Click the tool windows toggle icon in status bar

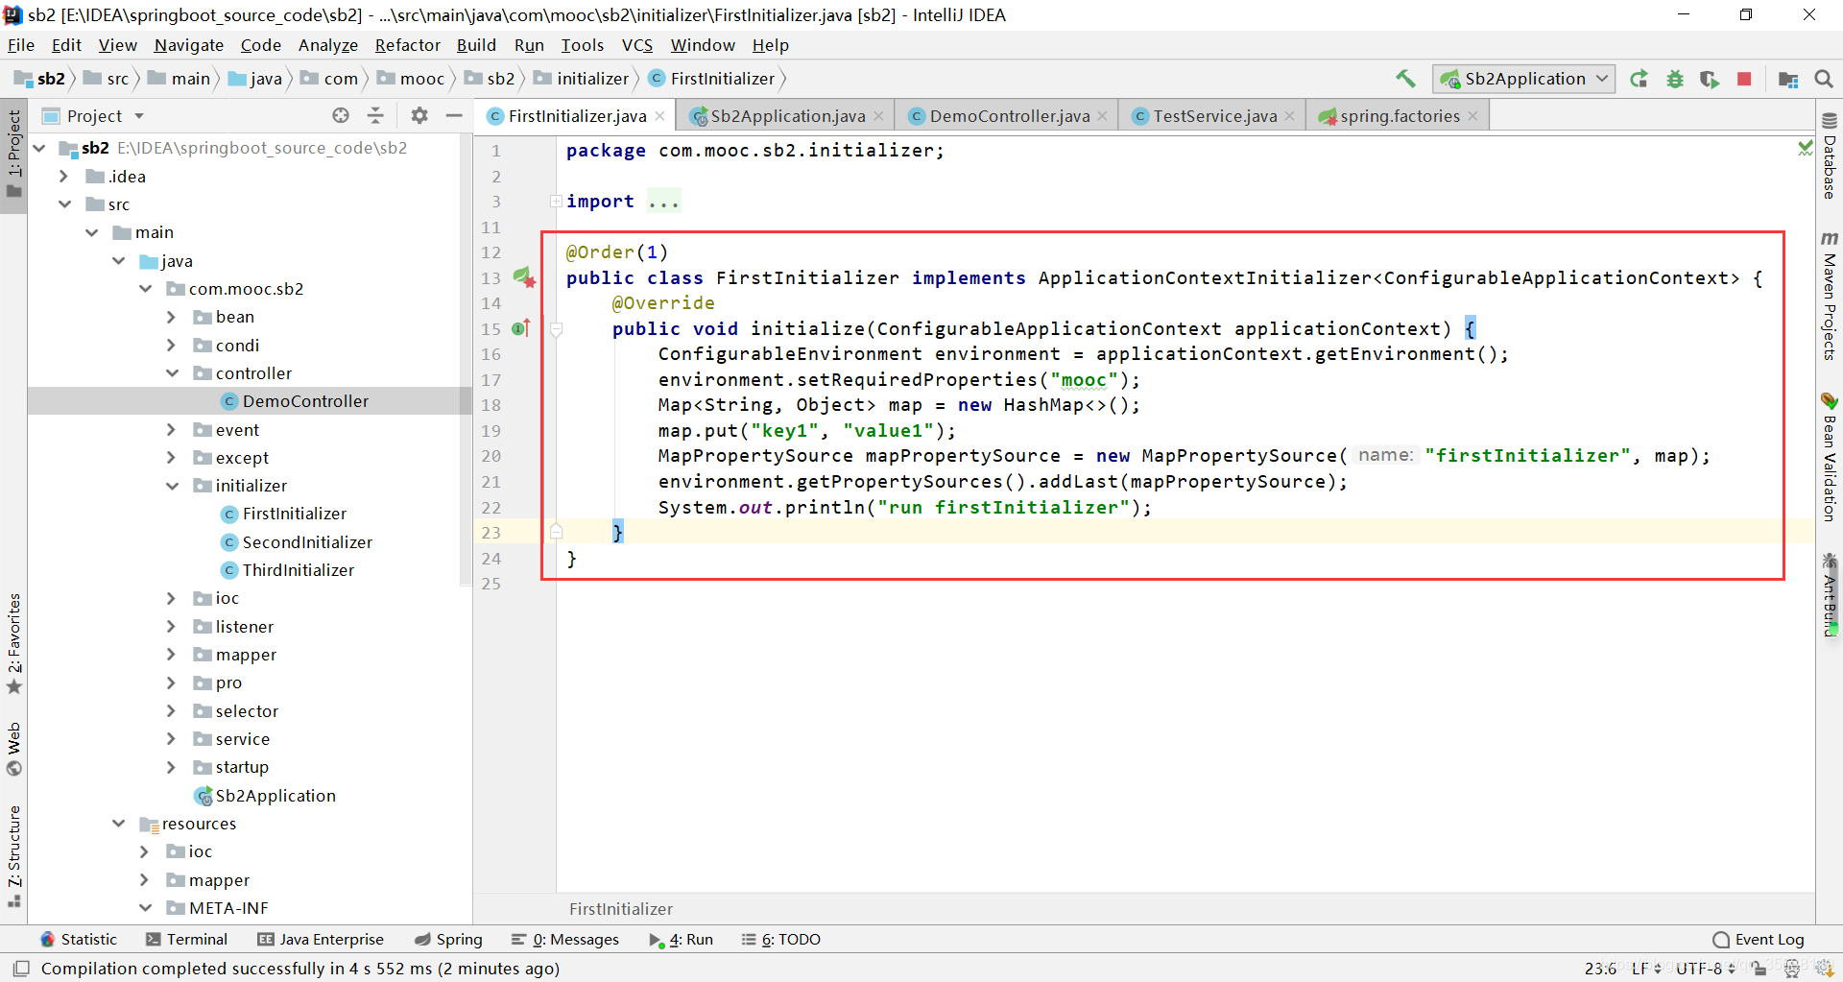[21, 968]
